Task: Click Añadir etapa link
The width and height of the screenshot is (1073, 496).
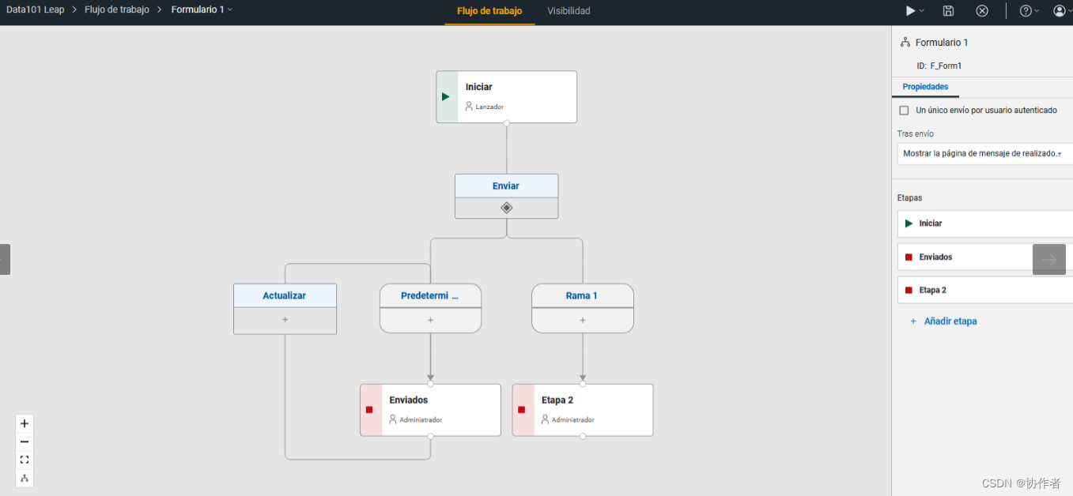Action: coord(950,321)
